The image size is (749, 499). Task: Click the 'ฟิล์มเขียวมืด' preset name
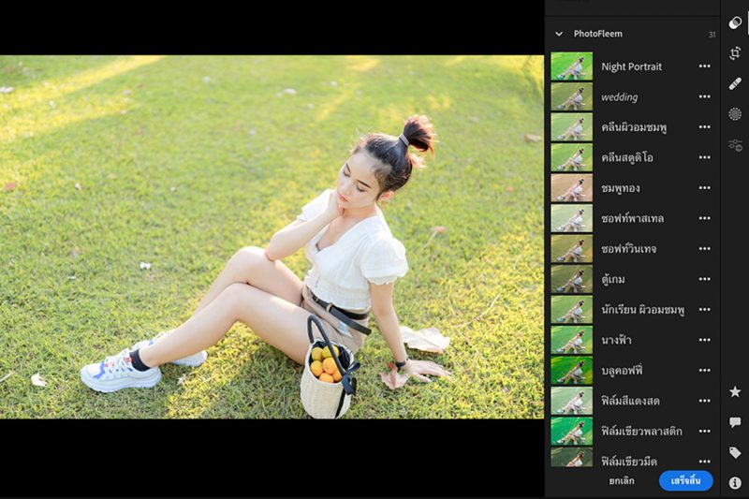click(629, 462)
